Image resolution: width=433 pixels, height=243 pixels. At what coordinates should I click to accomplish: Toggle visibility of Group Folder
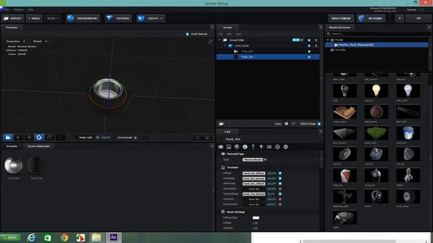coord(309,40)
